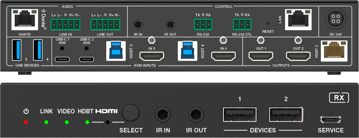Select the RS-232 CTL terminal block
The image size is (359, 138).
pyautogui.click(x=242, y=24)
